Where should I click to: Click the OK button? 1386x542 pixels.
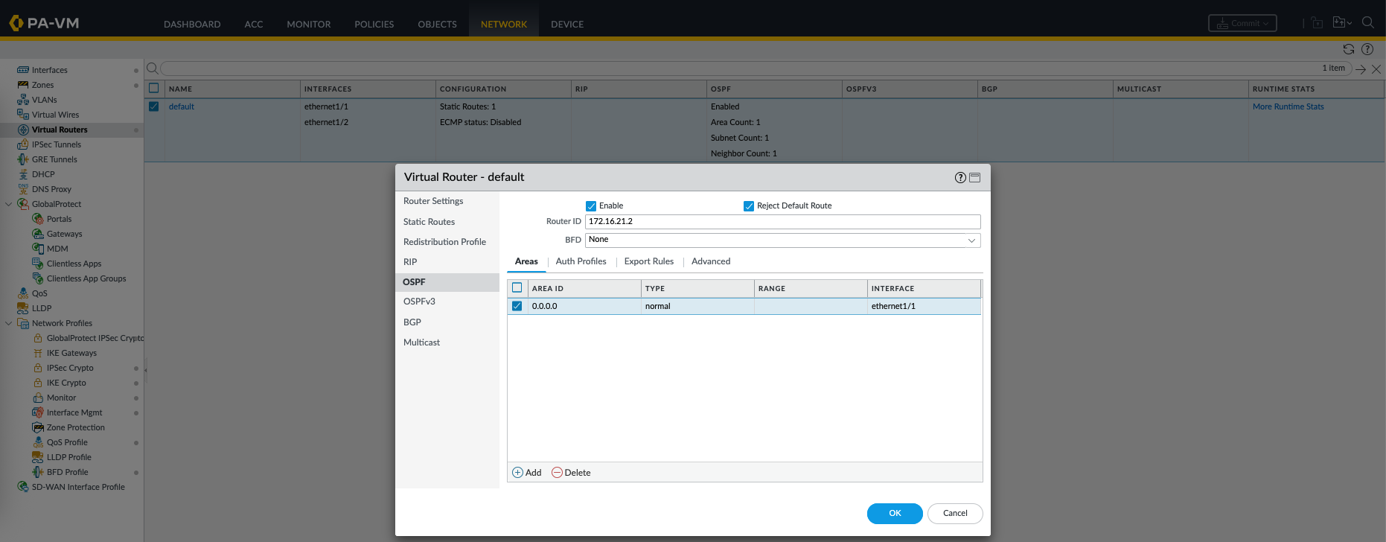(894, 513)
